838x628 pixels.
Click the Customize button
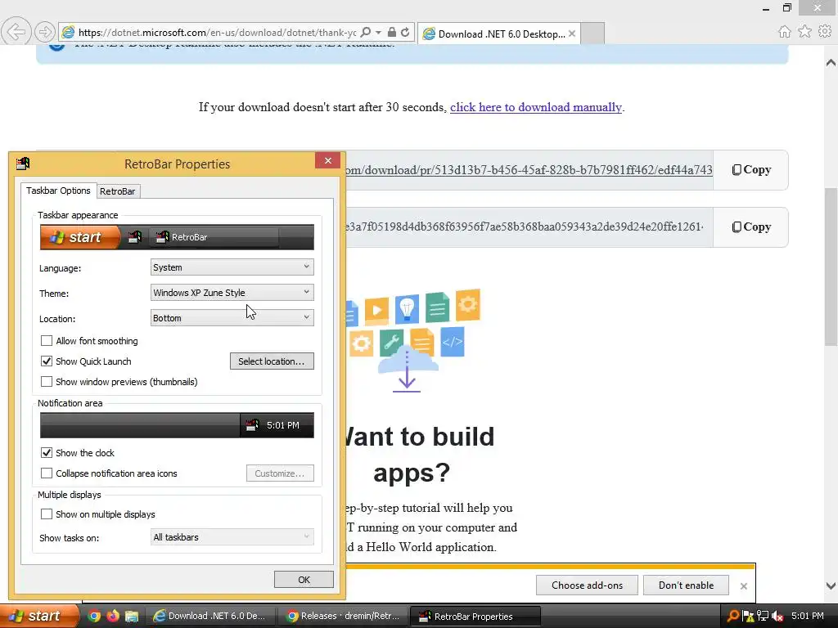pyautogui.click(x=280, y=473)
